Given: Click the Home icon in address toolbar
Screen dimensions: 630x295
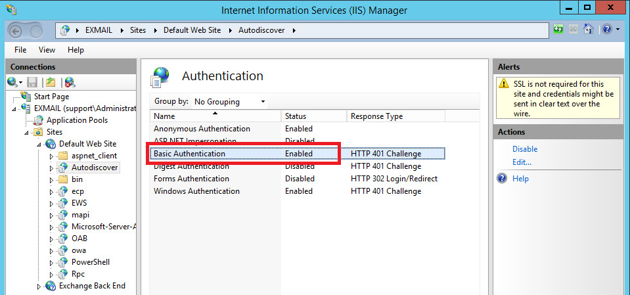Looking at the screenshot, I should (588, 30).
